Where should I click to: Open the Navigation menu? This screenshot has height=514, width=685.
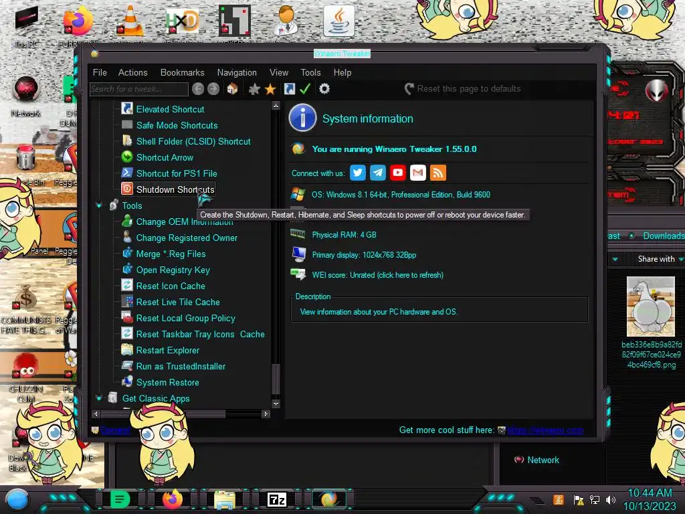click(x=237, y=72)
